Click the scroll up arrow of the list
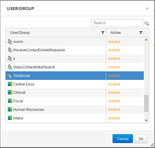The image size is (155, 148). click(x=146, y=40)
